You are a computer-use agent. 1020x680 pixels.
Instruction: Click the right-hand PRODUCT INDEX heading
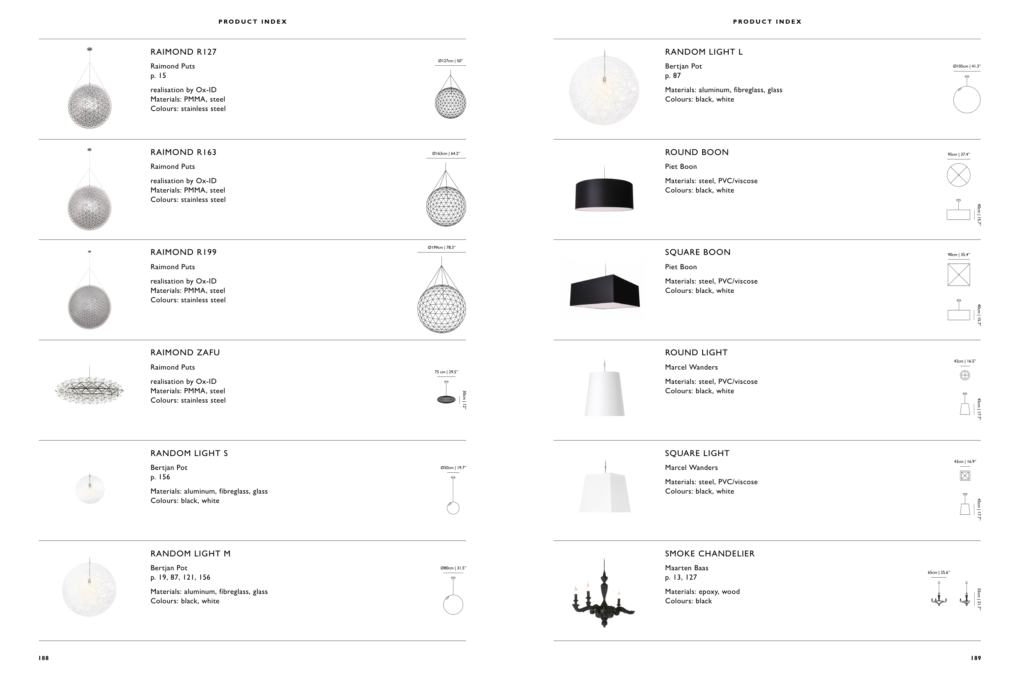[767, 22]
